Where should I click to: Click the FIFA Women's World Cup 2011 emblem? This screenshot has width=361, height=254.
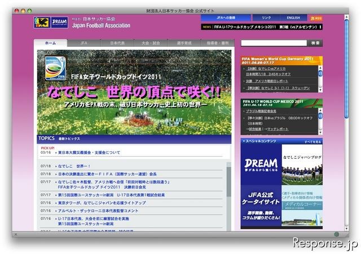point(55,68)
